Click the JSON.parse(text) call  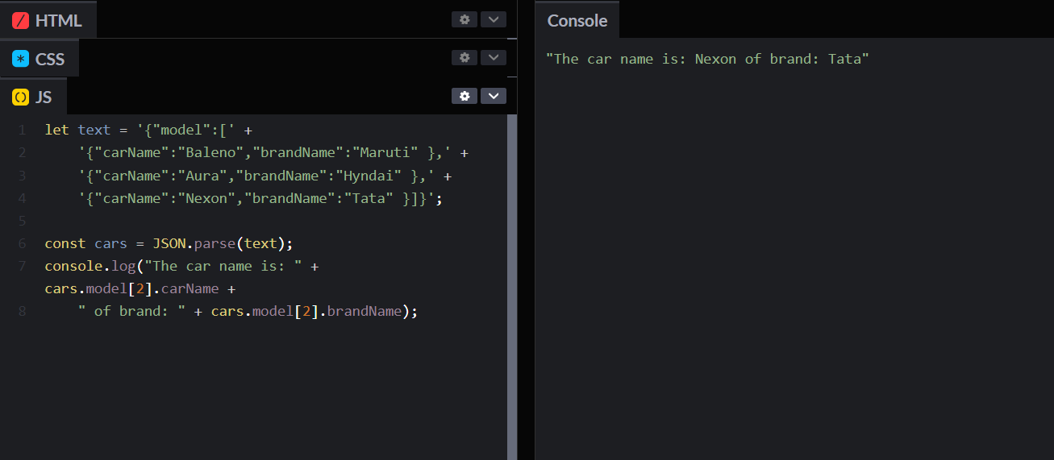pos(223,243)
